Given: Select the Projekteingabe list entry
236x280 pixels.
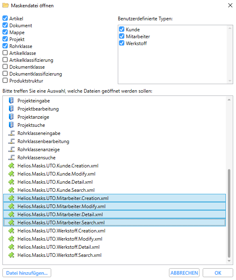Looking at the screenshot, I should 115,100.
